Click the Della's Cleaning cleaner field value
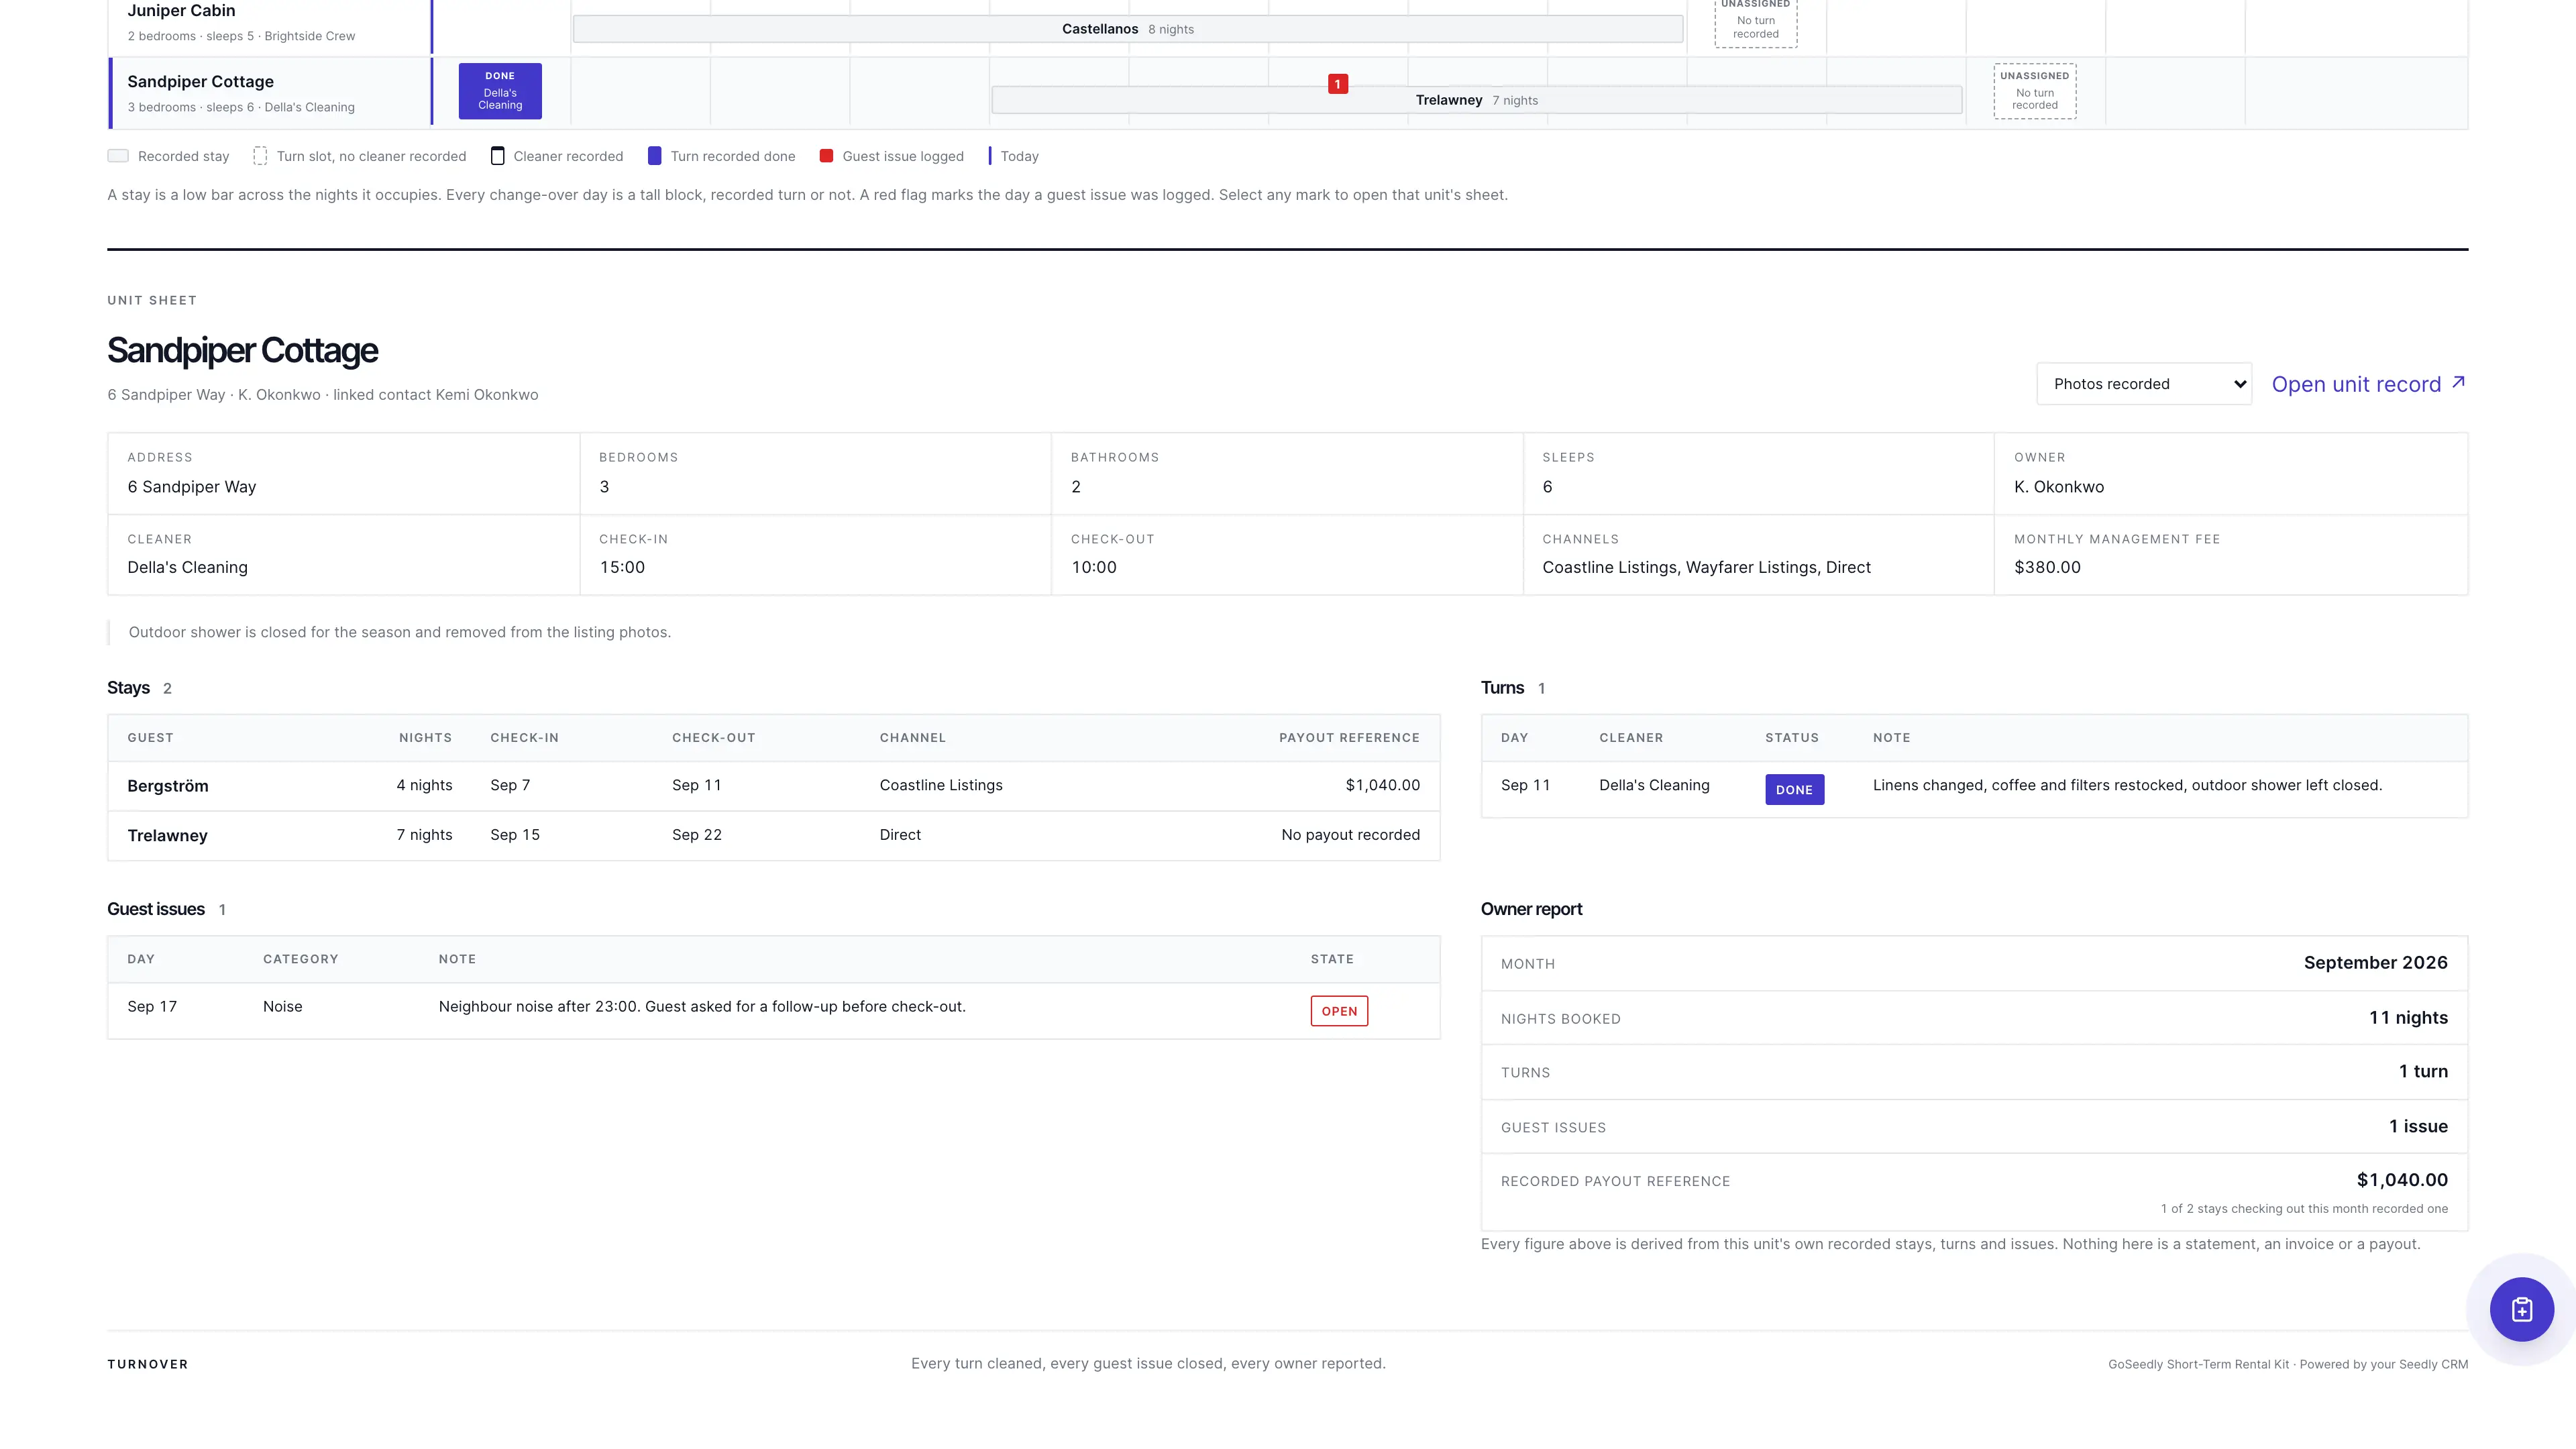The image size is (2576, 1449). (x=187, y=567)
